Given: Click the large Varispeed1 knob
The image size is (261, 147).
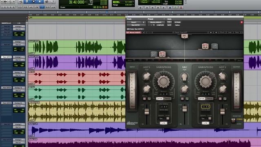Looking at the screenshot, I should pos(164,82).
